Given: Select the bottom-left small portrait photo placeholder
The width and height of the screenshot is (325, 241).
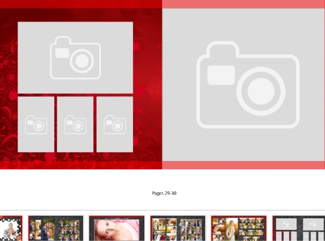Looking at the screenshot, I should tap(36, 124).
